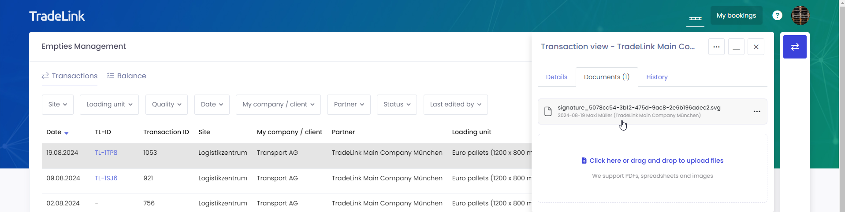Open the Details tab
Image resolution: width=845 pixels, height=212 pixels.
click(x=556, y=77)
